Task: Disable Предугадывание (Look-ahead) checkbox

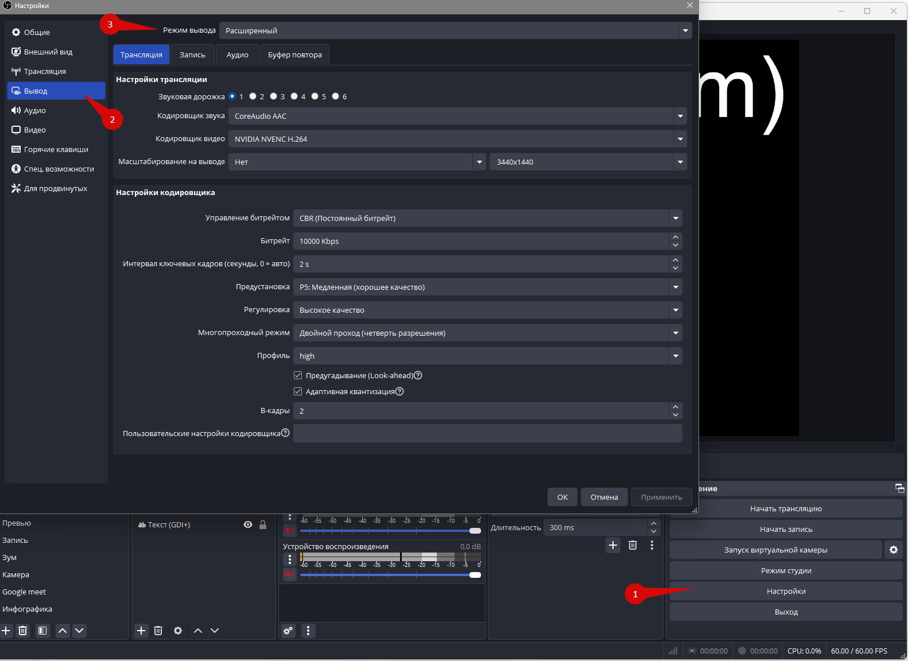Action: pos(298,375)
